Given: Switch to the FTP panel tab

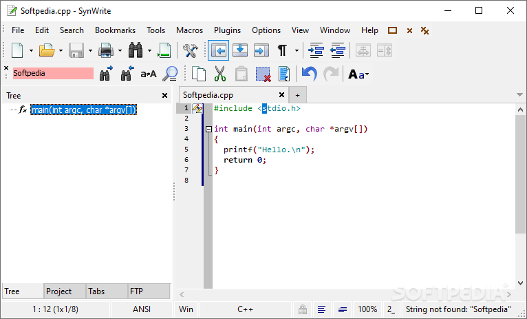Looking at the screenshot, I should click(x=149, y=291).
